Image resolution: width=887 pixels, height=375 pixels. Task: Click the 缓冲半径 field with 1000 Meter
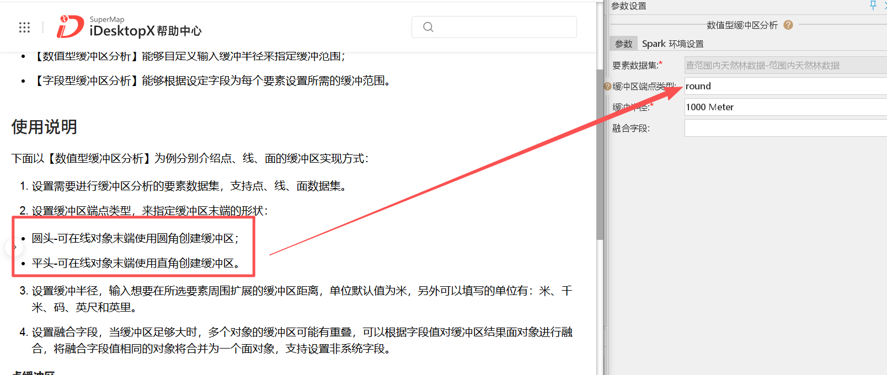click(x=784, y=107)
